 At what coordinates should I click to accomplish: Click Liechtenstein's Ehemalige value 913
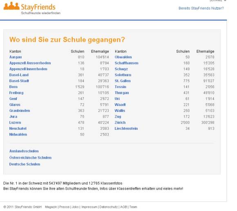click(211, 129)
